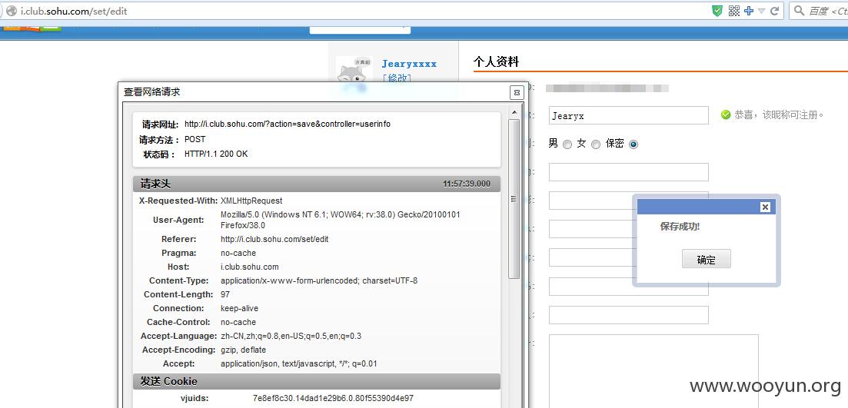Click the Referer value http://i.club.sohu.com/set/edit
Screen dimensions: 848x408
click(x=274, y=239)
